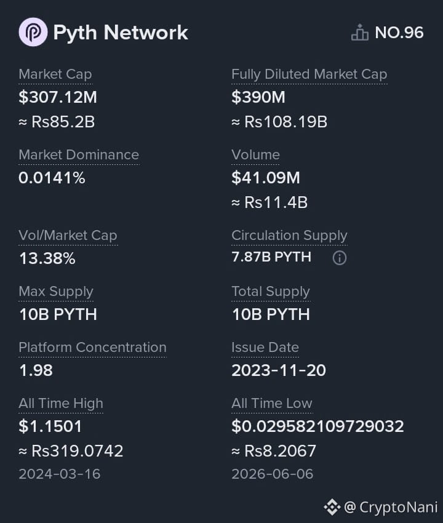Viewport: 443px width, 523px height.
Task: Open the All Time Low label
Action: (272, 404)
